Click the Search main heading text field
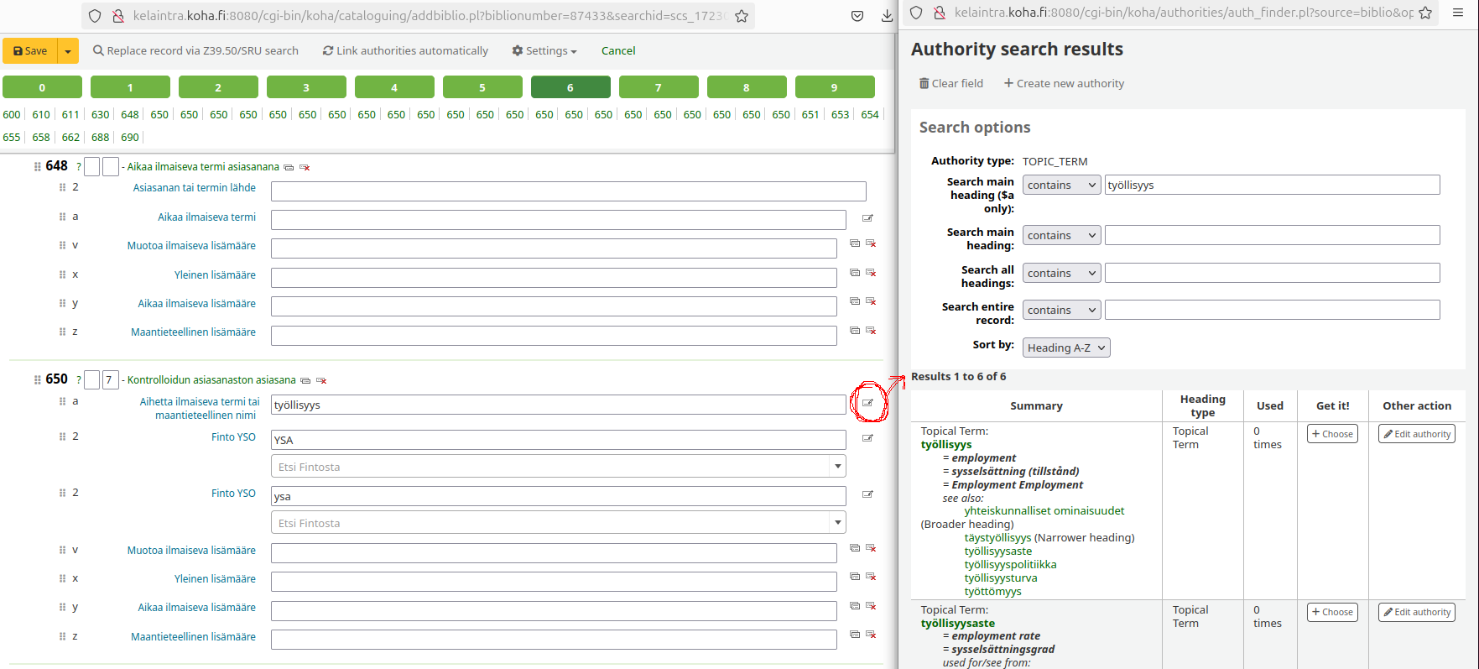The height and width of the screenshot is (669, 1479). click(1272, 236)
